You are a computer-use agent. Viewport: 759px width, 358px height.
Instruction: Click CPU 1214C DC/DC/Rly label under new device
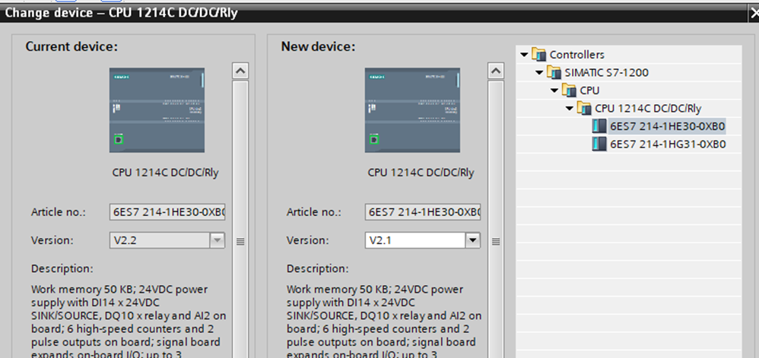(421, 173)
